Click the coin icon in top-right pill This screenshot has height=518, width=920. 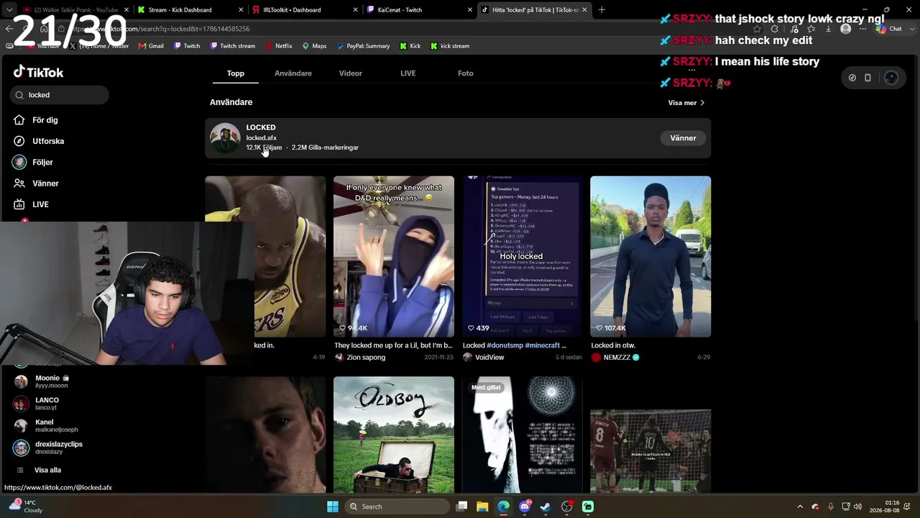pos(852,78)
